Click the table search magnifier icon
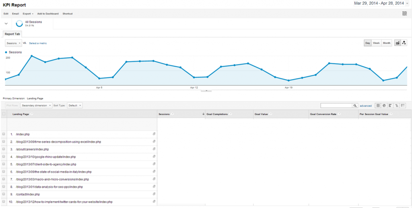Image resolution: width=412 pixels, height=208 pixels. (x=355, y=106)
